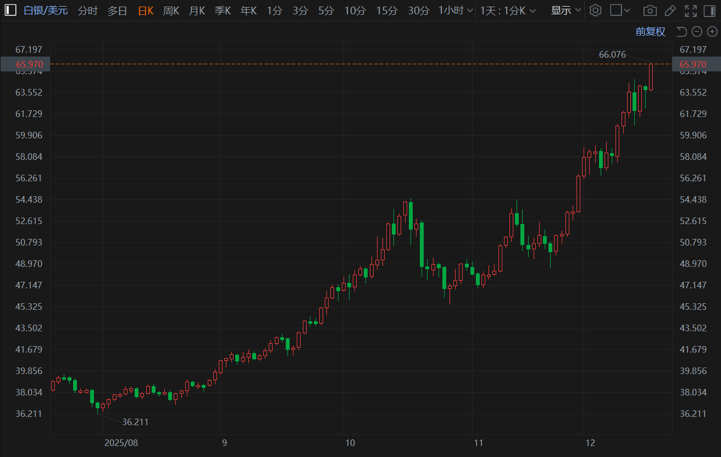Enter fullscreen chart mode

click(691, 10)
